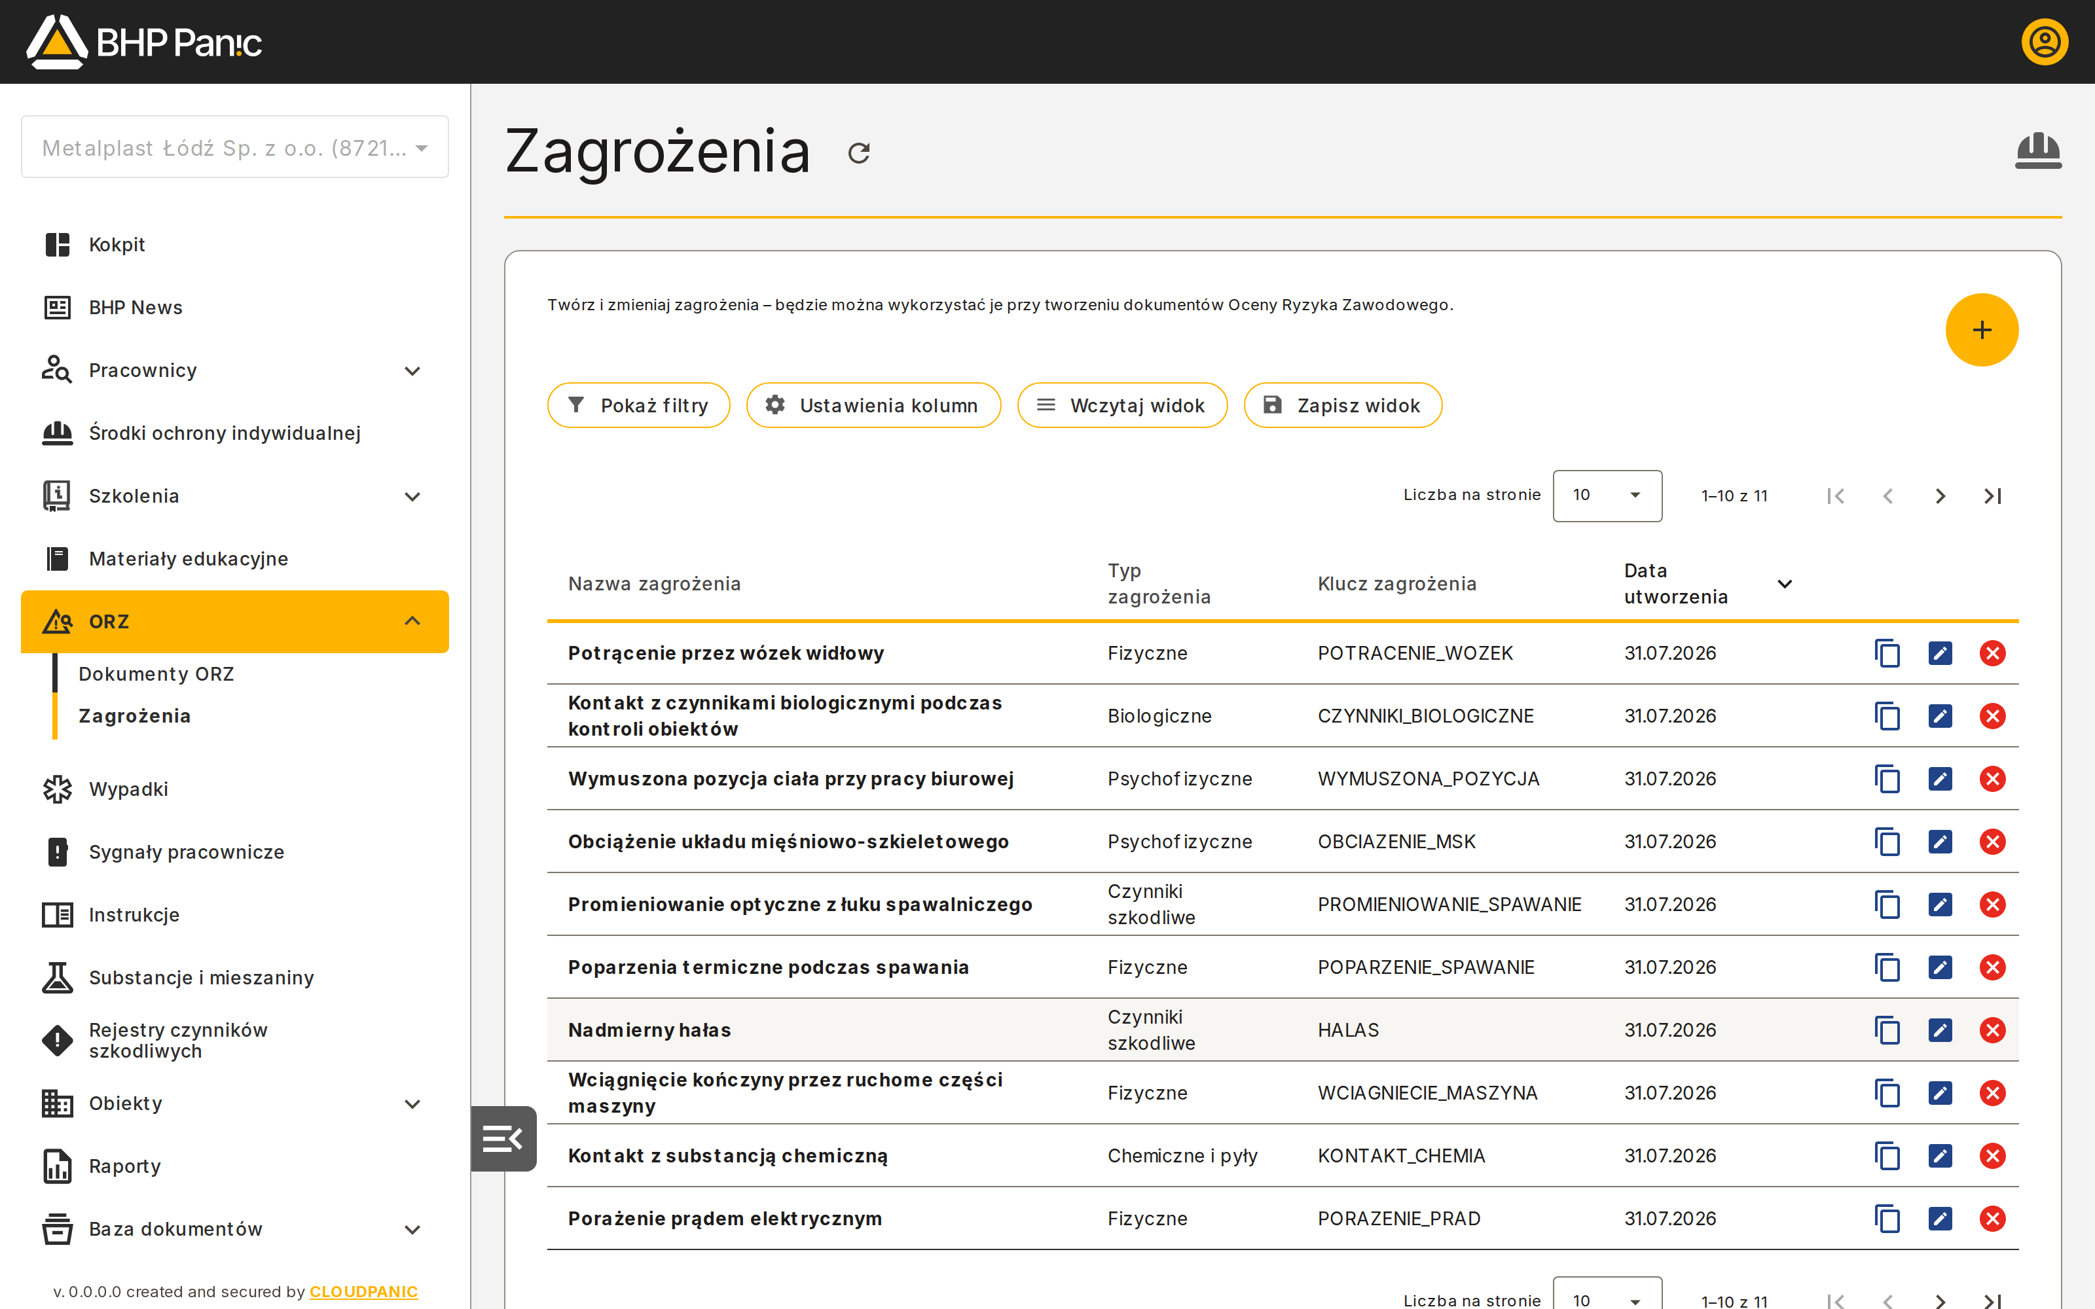Screen dimensions: 2095x1309
Task: Go to the next page using top pagination
Action: (x=1940, y=496)
